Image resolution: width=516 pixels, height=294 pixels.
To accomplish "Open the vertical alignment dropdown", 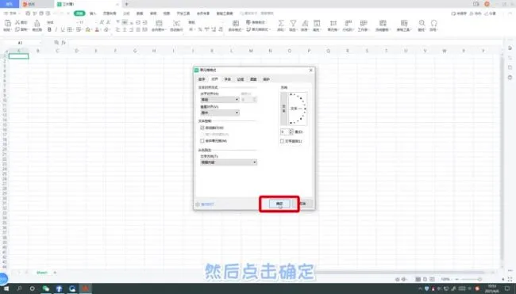I will tap(220, 113).
